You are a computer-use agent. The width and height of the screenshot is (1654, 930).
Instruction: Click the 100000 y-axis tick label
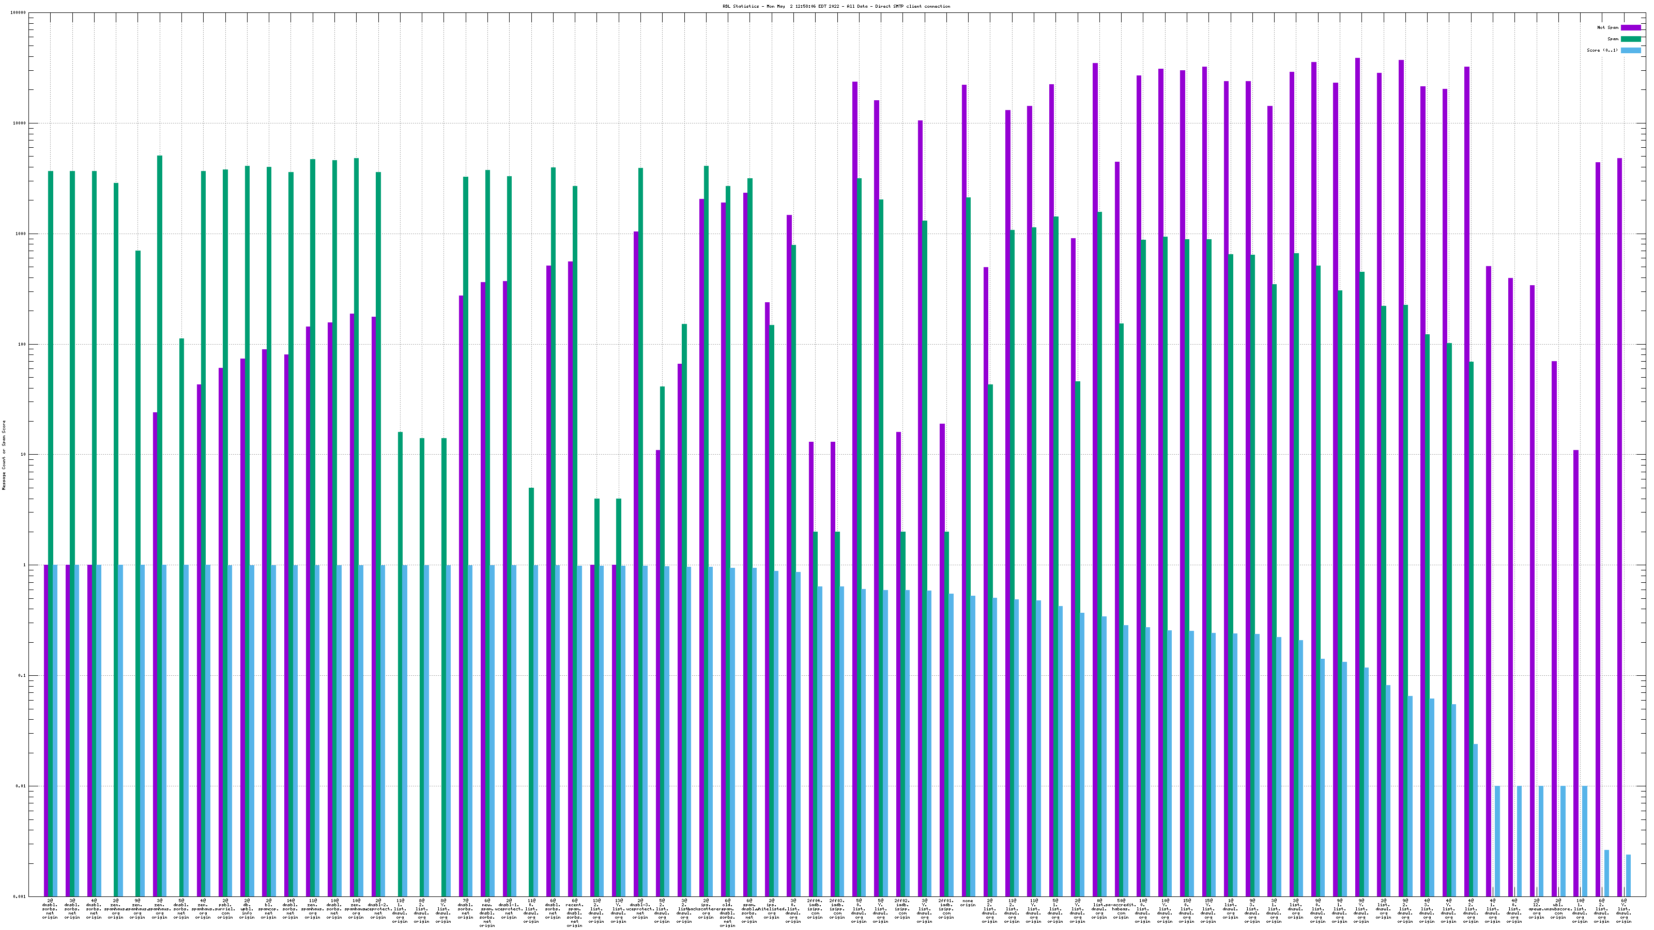[19, 13]
